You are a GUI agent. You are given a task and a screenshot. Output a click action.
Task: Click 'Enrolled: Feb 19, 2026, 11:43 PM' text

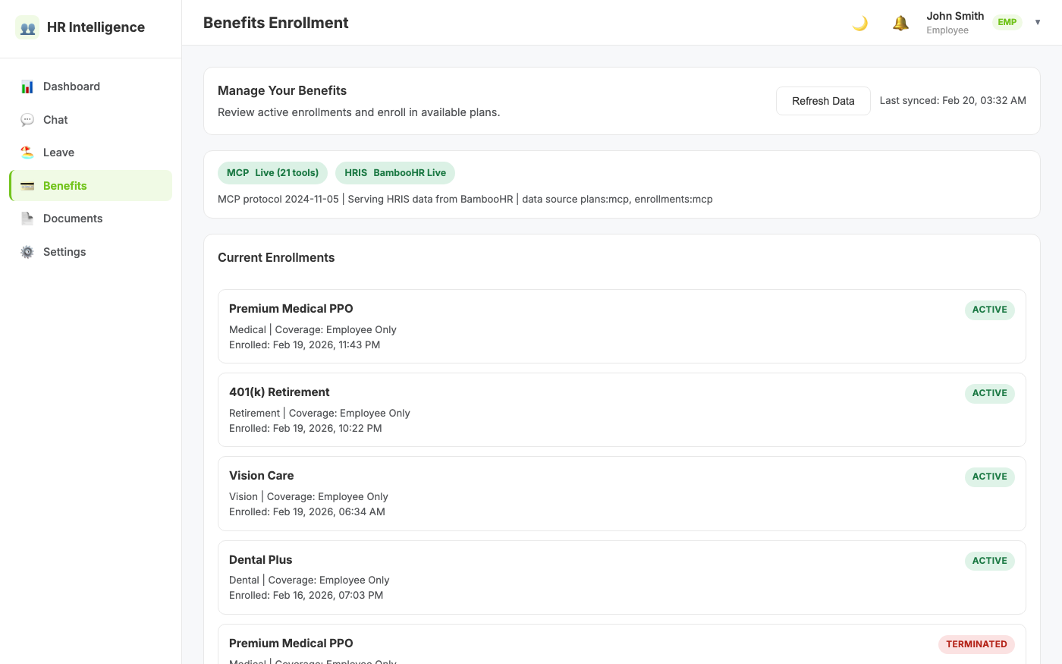(x=305, y=345)
